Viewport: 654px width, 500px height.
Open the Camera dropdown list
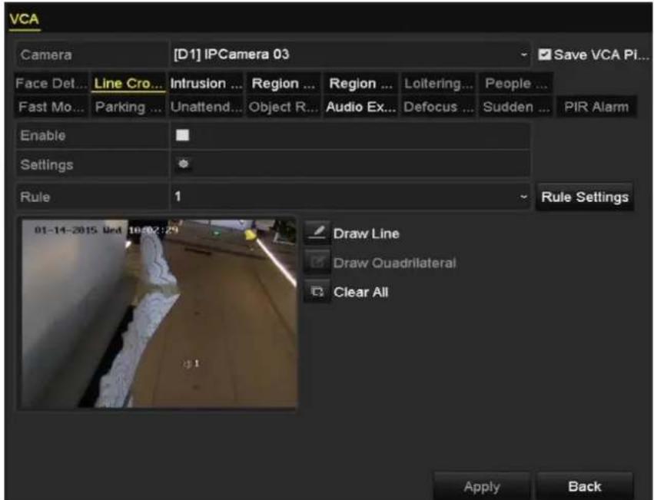pyautogui.click(x=350, y=55)
